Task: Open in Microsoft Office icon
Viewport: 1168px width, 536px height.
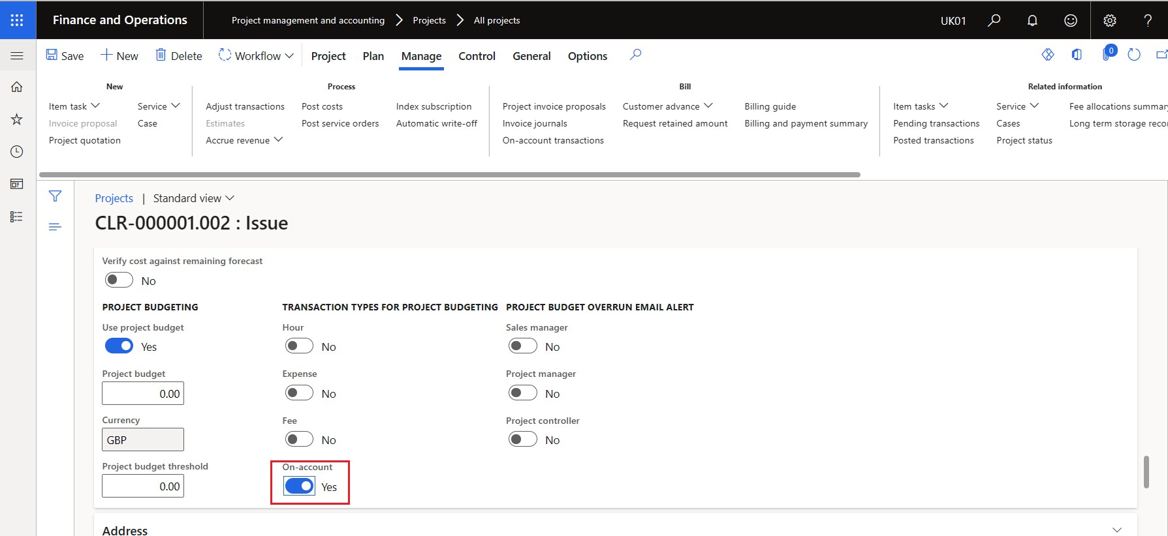Action: click(1077, 55)
